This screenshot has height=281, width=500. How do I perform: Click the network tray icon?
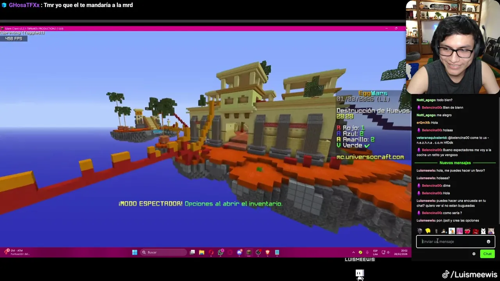pyautogui.click(x=383, y=252)
